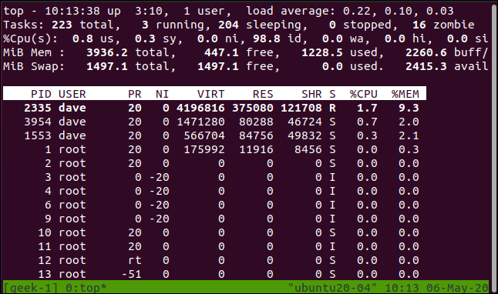The width and height of the screenshot is (498, 294).
Task: Click the PID column header
Action: pyautogui.click(x=41, y=94)
